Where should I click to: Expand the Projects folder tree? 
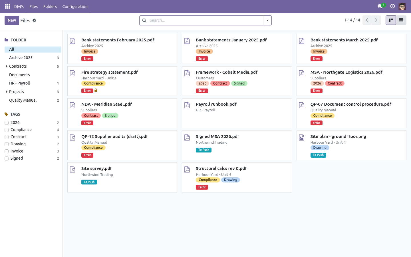click(7, 92)
